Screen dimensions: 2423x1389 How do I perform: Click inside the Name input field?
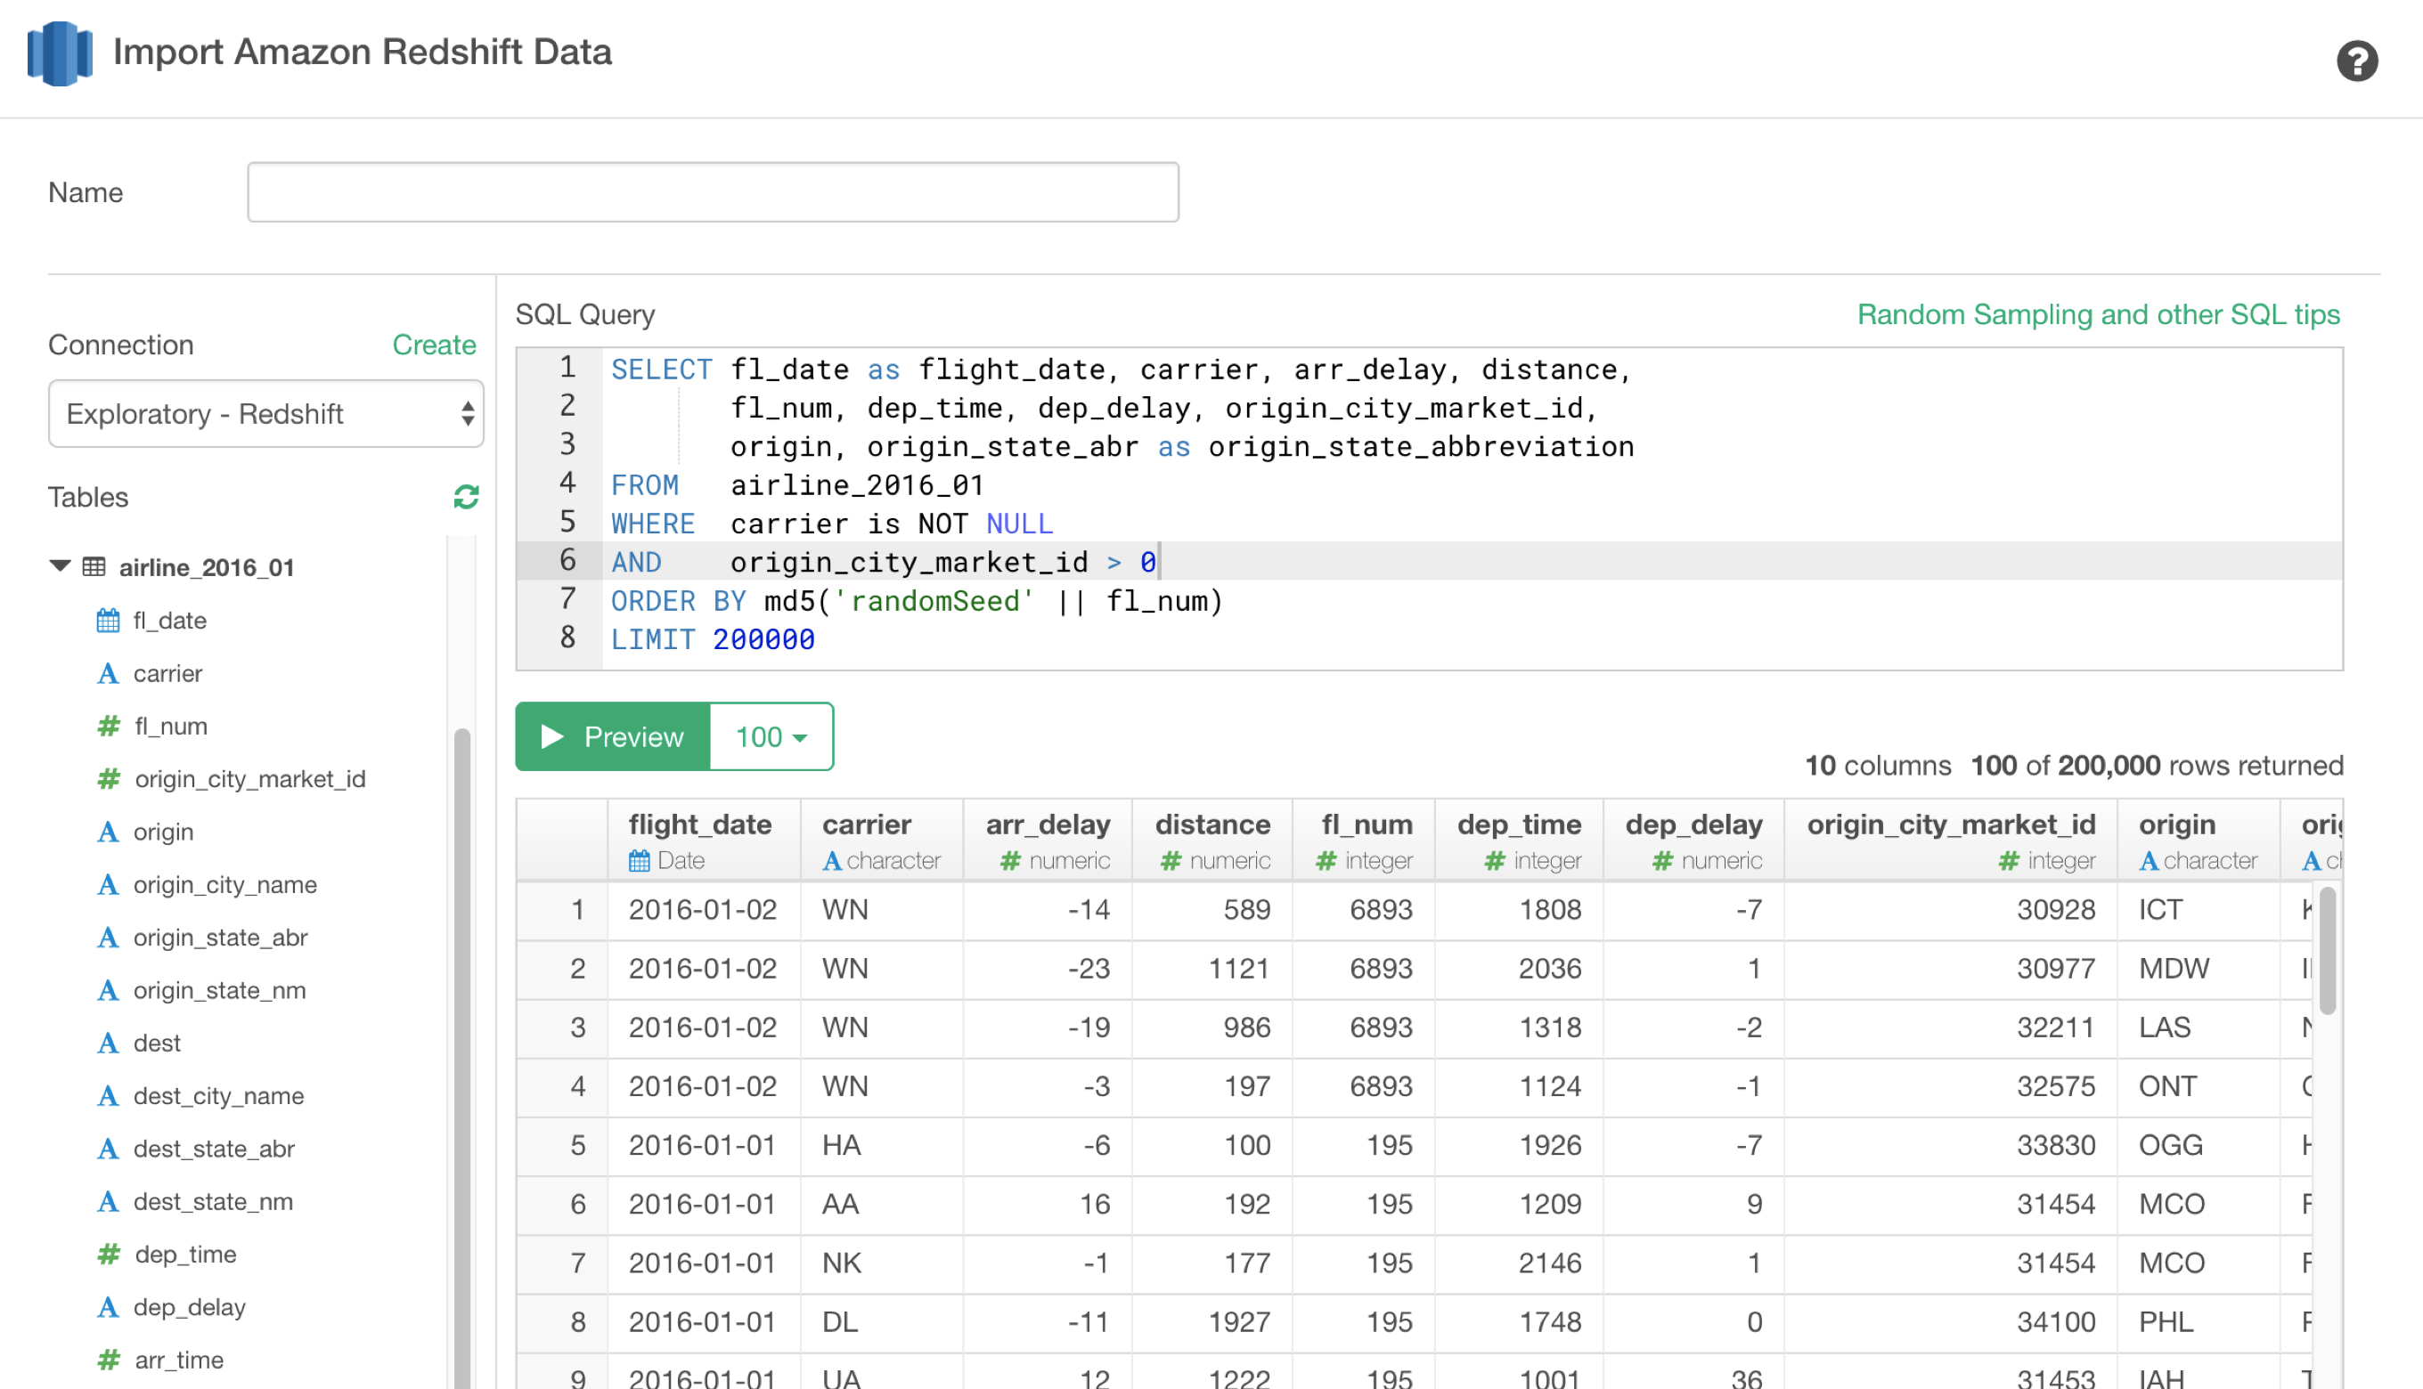point(712,192)
